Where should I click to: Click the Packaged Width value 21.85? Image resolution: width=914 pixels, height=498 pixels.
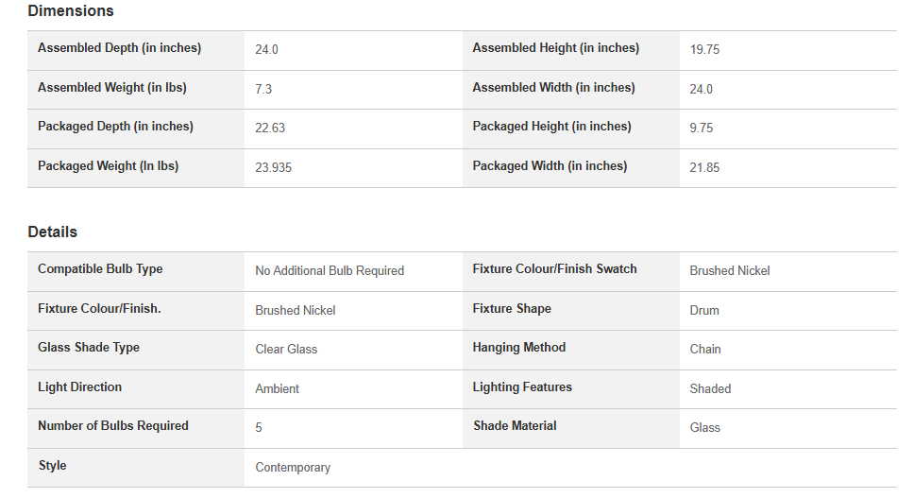[x=704, y=167]
